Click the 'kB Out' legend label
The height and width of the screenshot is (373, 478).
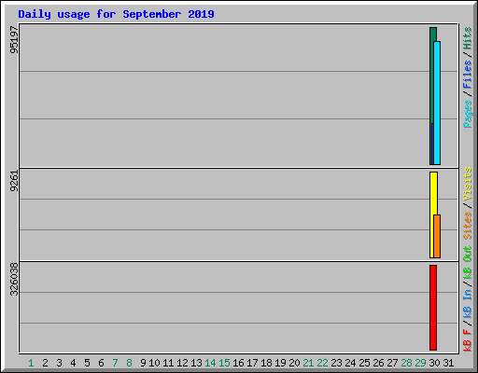pyautogui.click(x=468, y=263)
